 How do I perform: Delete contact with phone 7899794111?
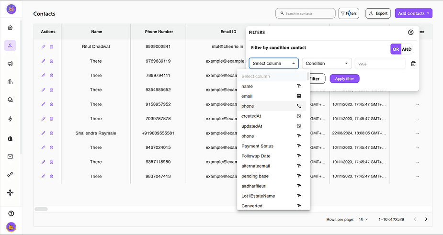click(51, 76)
